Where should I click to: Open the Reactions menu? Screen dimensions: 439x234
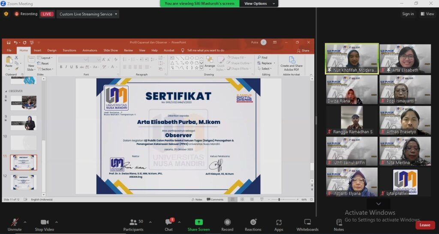coord(253,225)
